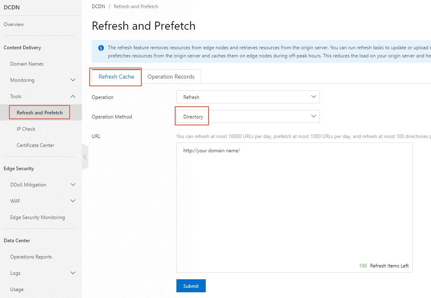Open the IP Check tool
The width and height of the screenshot is (431, 298).
click(x=26, y=129)
